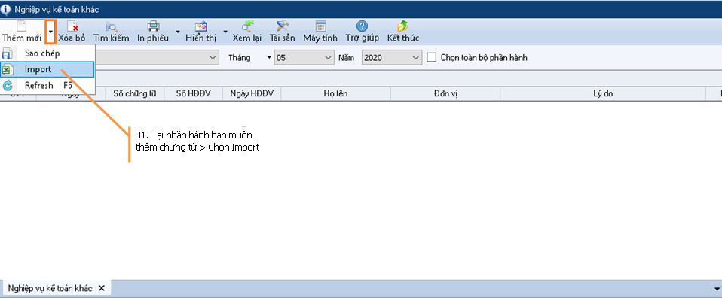Expand the In phiếu dropdown arrow
This screenshot has width=722, height=298.
click(x=178, y=32)
